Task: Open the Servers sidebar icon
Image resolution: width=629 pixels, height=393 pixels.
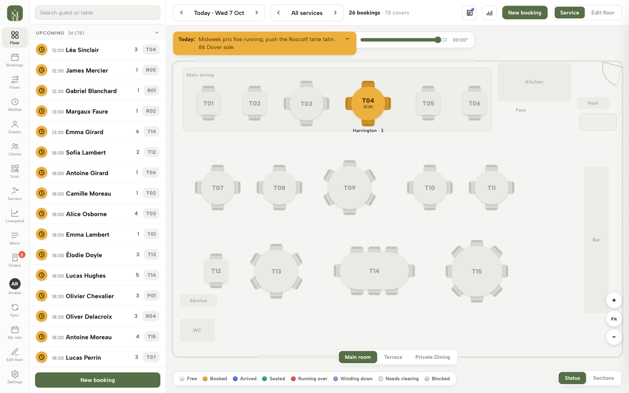Action: [15, 194]
